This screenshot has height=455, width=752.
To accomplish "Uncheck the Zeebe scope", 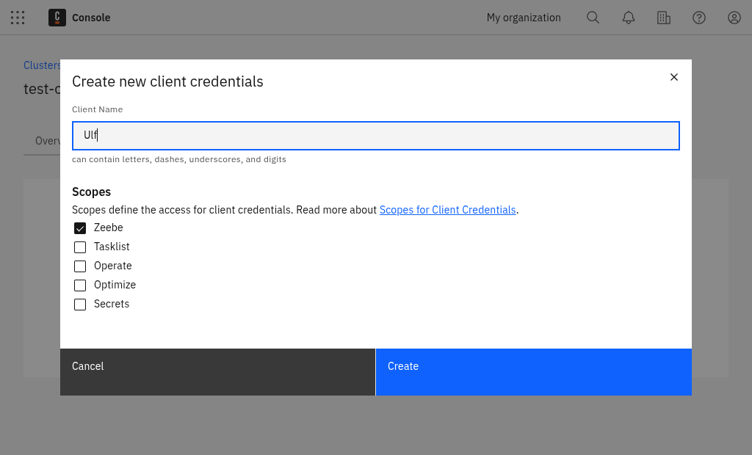I will tap(80, 227).
